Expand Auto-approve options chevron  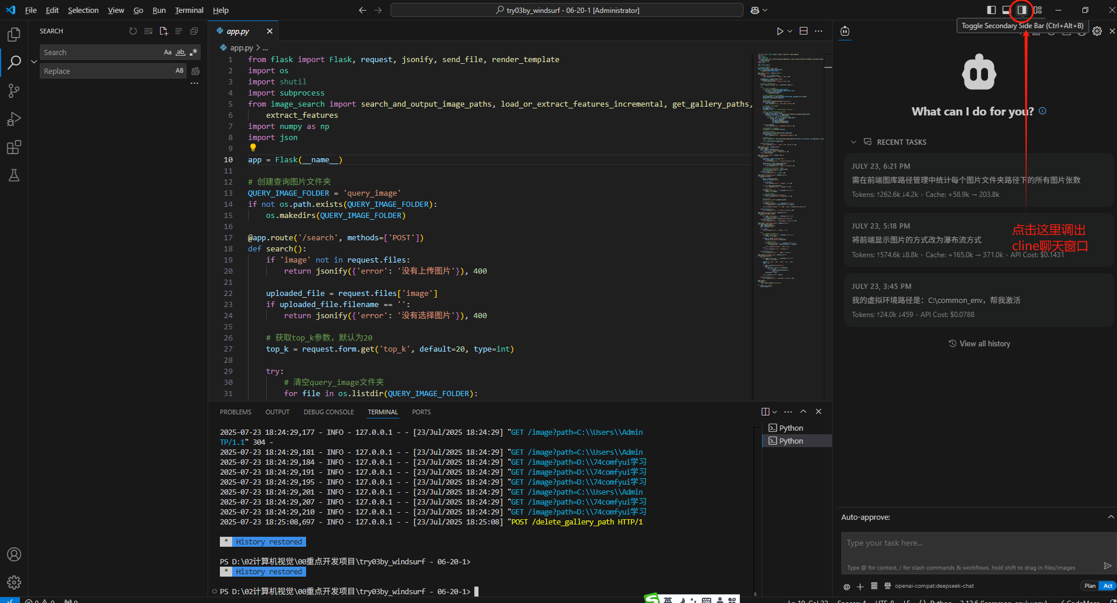coord(1111,517)
